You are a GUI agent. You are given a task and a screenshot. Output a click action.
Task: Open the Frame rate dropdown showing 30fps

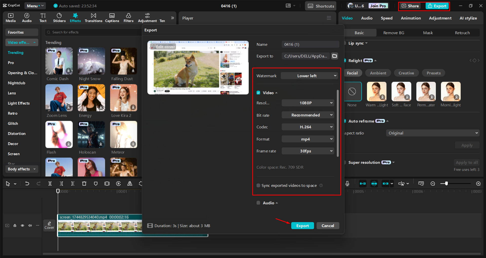[x=308, y=151]
